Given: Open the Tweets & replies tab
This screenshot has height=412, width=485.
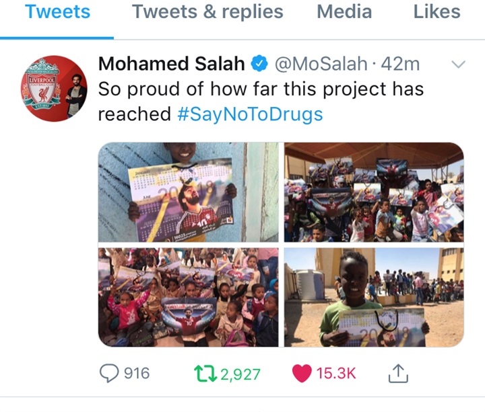Looking at the screenshot, I should 207,11.
